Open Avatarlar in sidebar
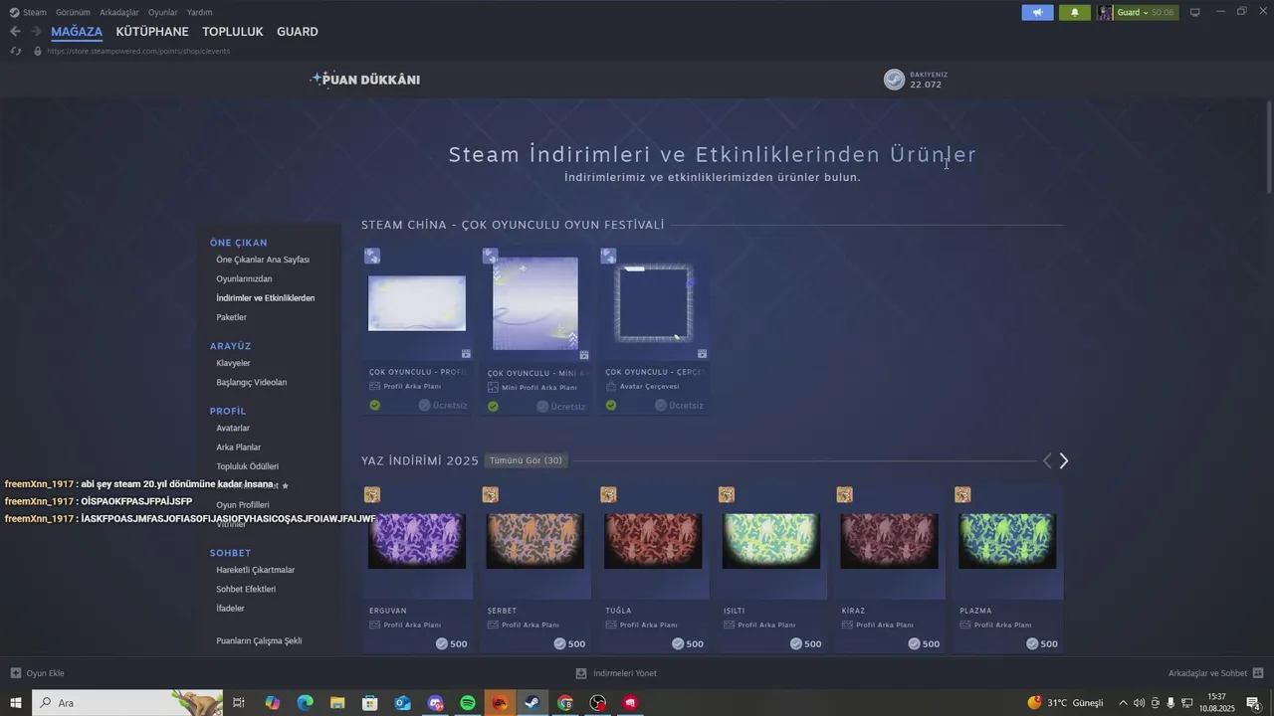Viewport: 1274px width, 716px height. (x=233, y=429)
